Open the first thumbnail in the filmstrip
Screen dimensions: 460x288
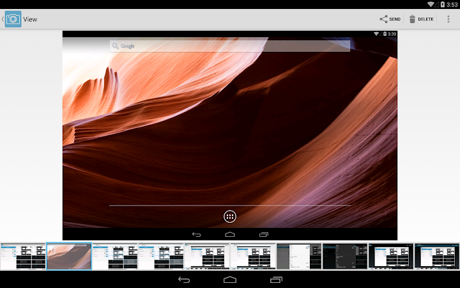pyautogui.click(x=23, y=256)
